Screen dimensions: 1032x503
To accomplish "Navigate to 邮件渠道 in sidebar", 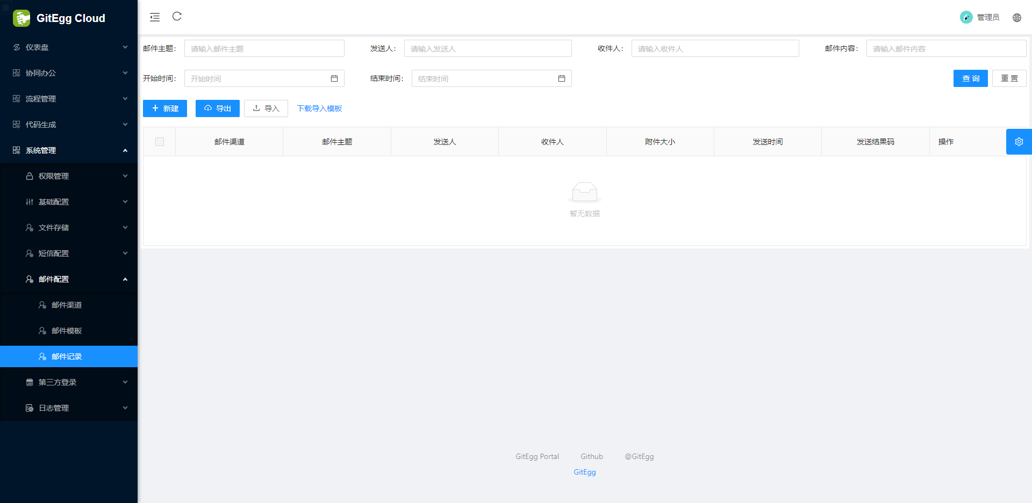I will [x=66, y=305].
